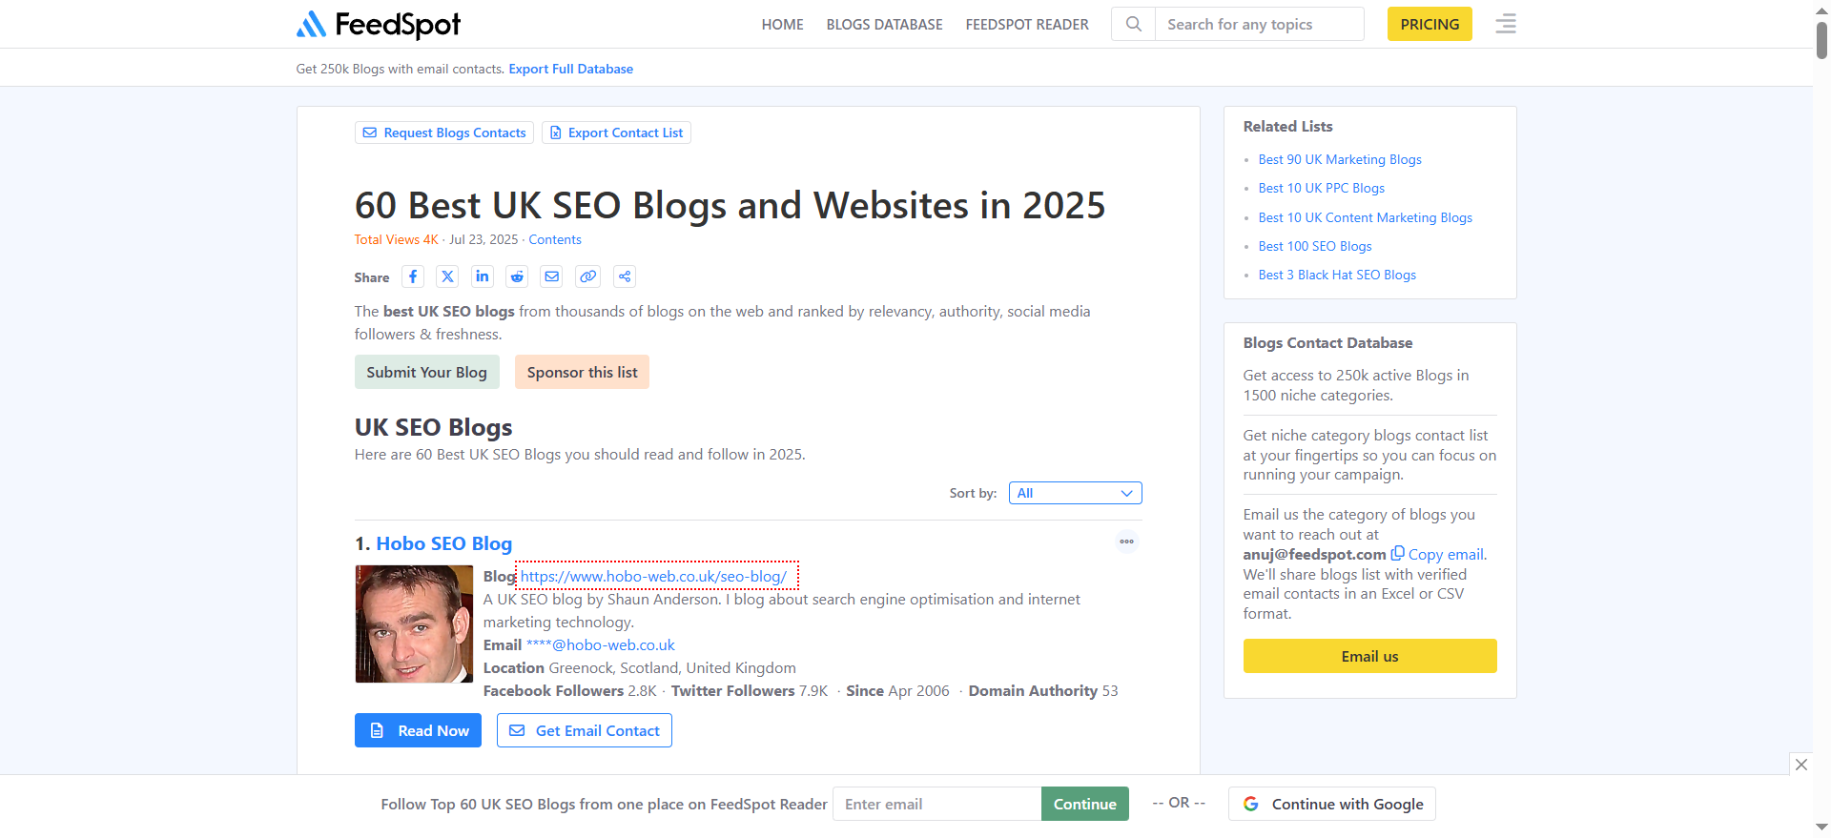Image resolution: width=1831 pixels, height=838 pixels.
Task: Click green Continue button
Action: coord(1085,804)
